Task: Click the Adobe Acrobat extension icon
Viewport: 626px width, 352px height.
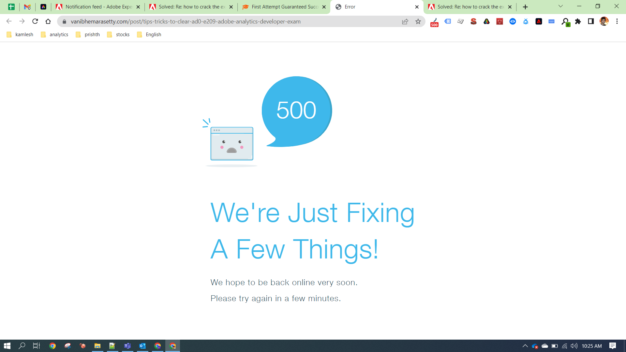Action: coord(539,22)
